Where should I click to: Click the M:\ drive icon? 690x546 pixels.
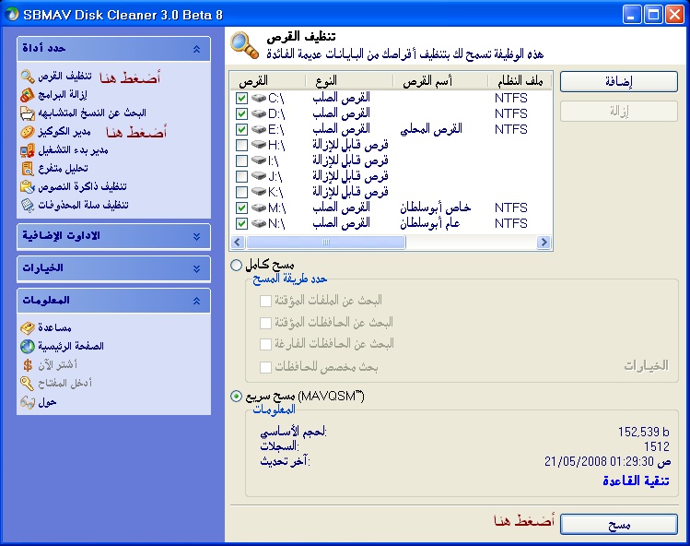point(259,208)
